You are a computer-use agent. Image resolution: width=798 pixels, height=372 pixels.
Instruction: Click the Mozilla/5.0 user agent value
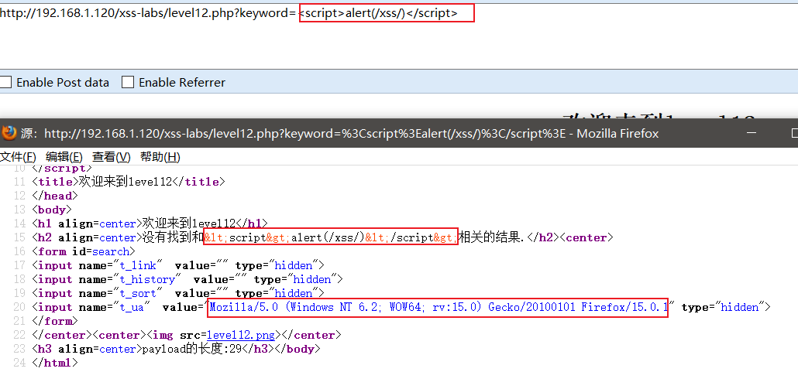pos(439,308)
